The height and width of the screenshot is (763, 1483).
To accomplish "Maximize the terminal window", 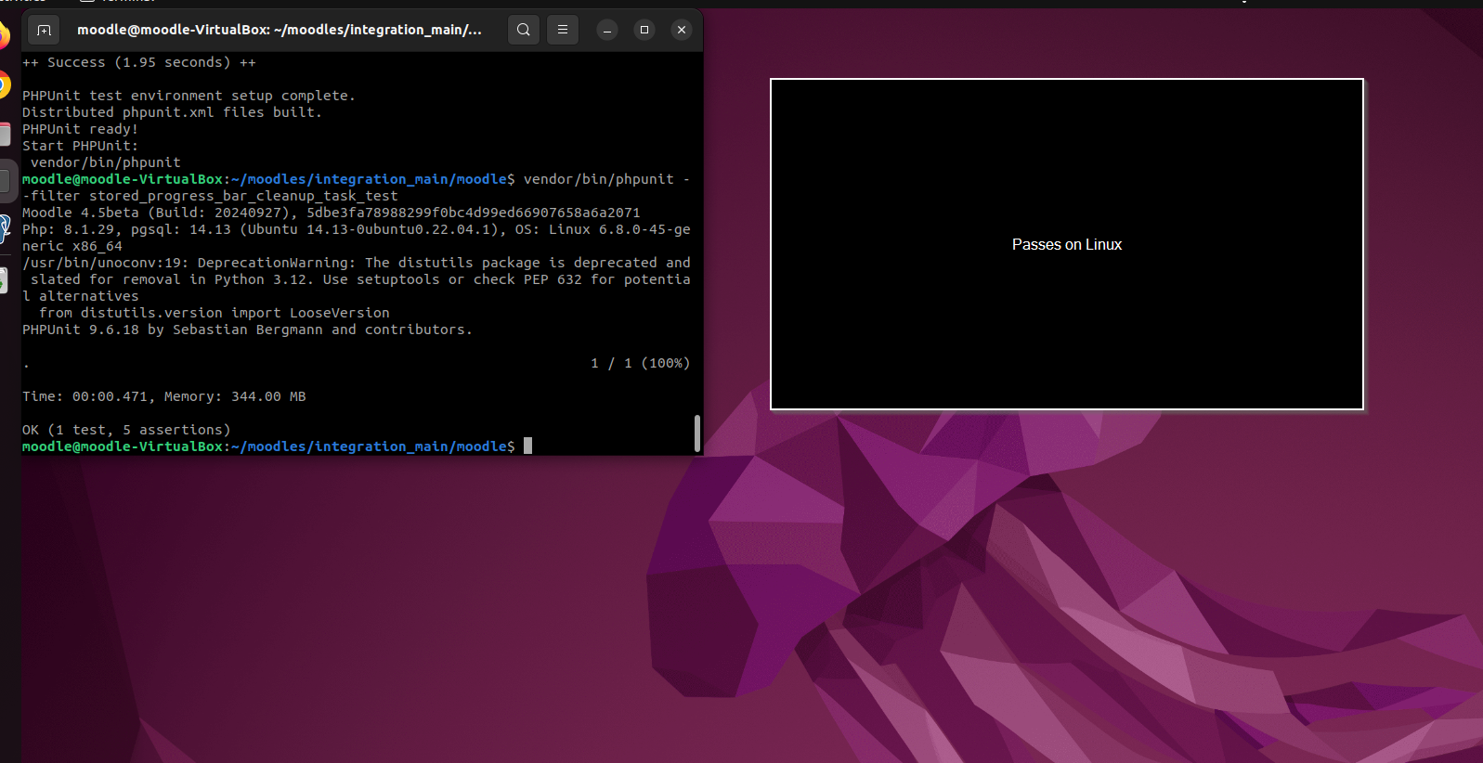I will (644, 30).
